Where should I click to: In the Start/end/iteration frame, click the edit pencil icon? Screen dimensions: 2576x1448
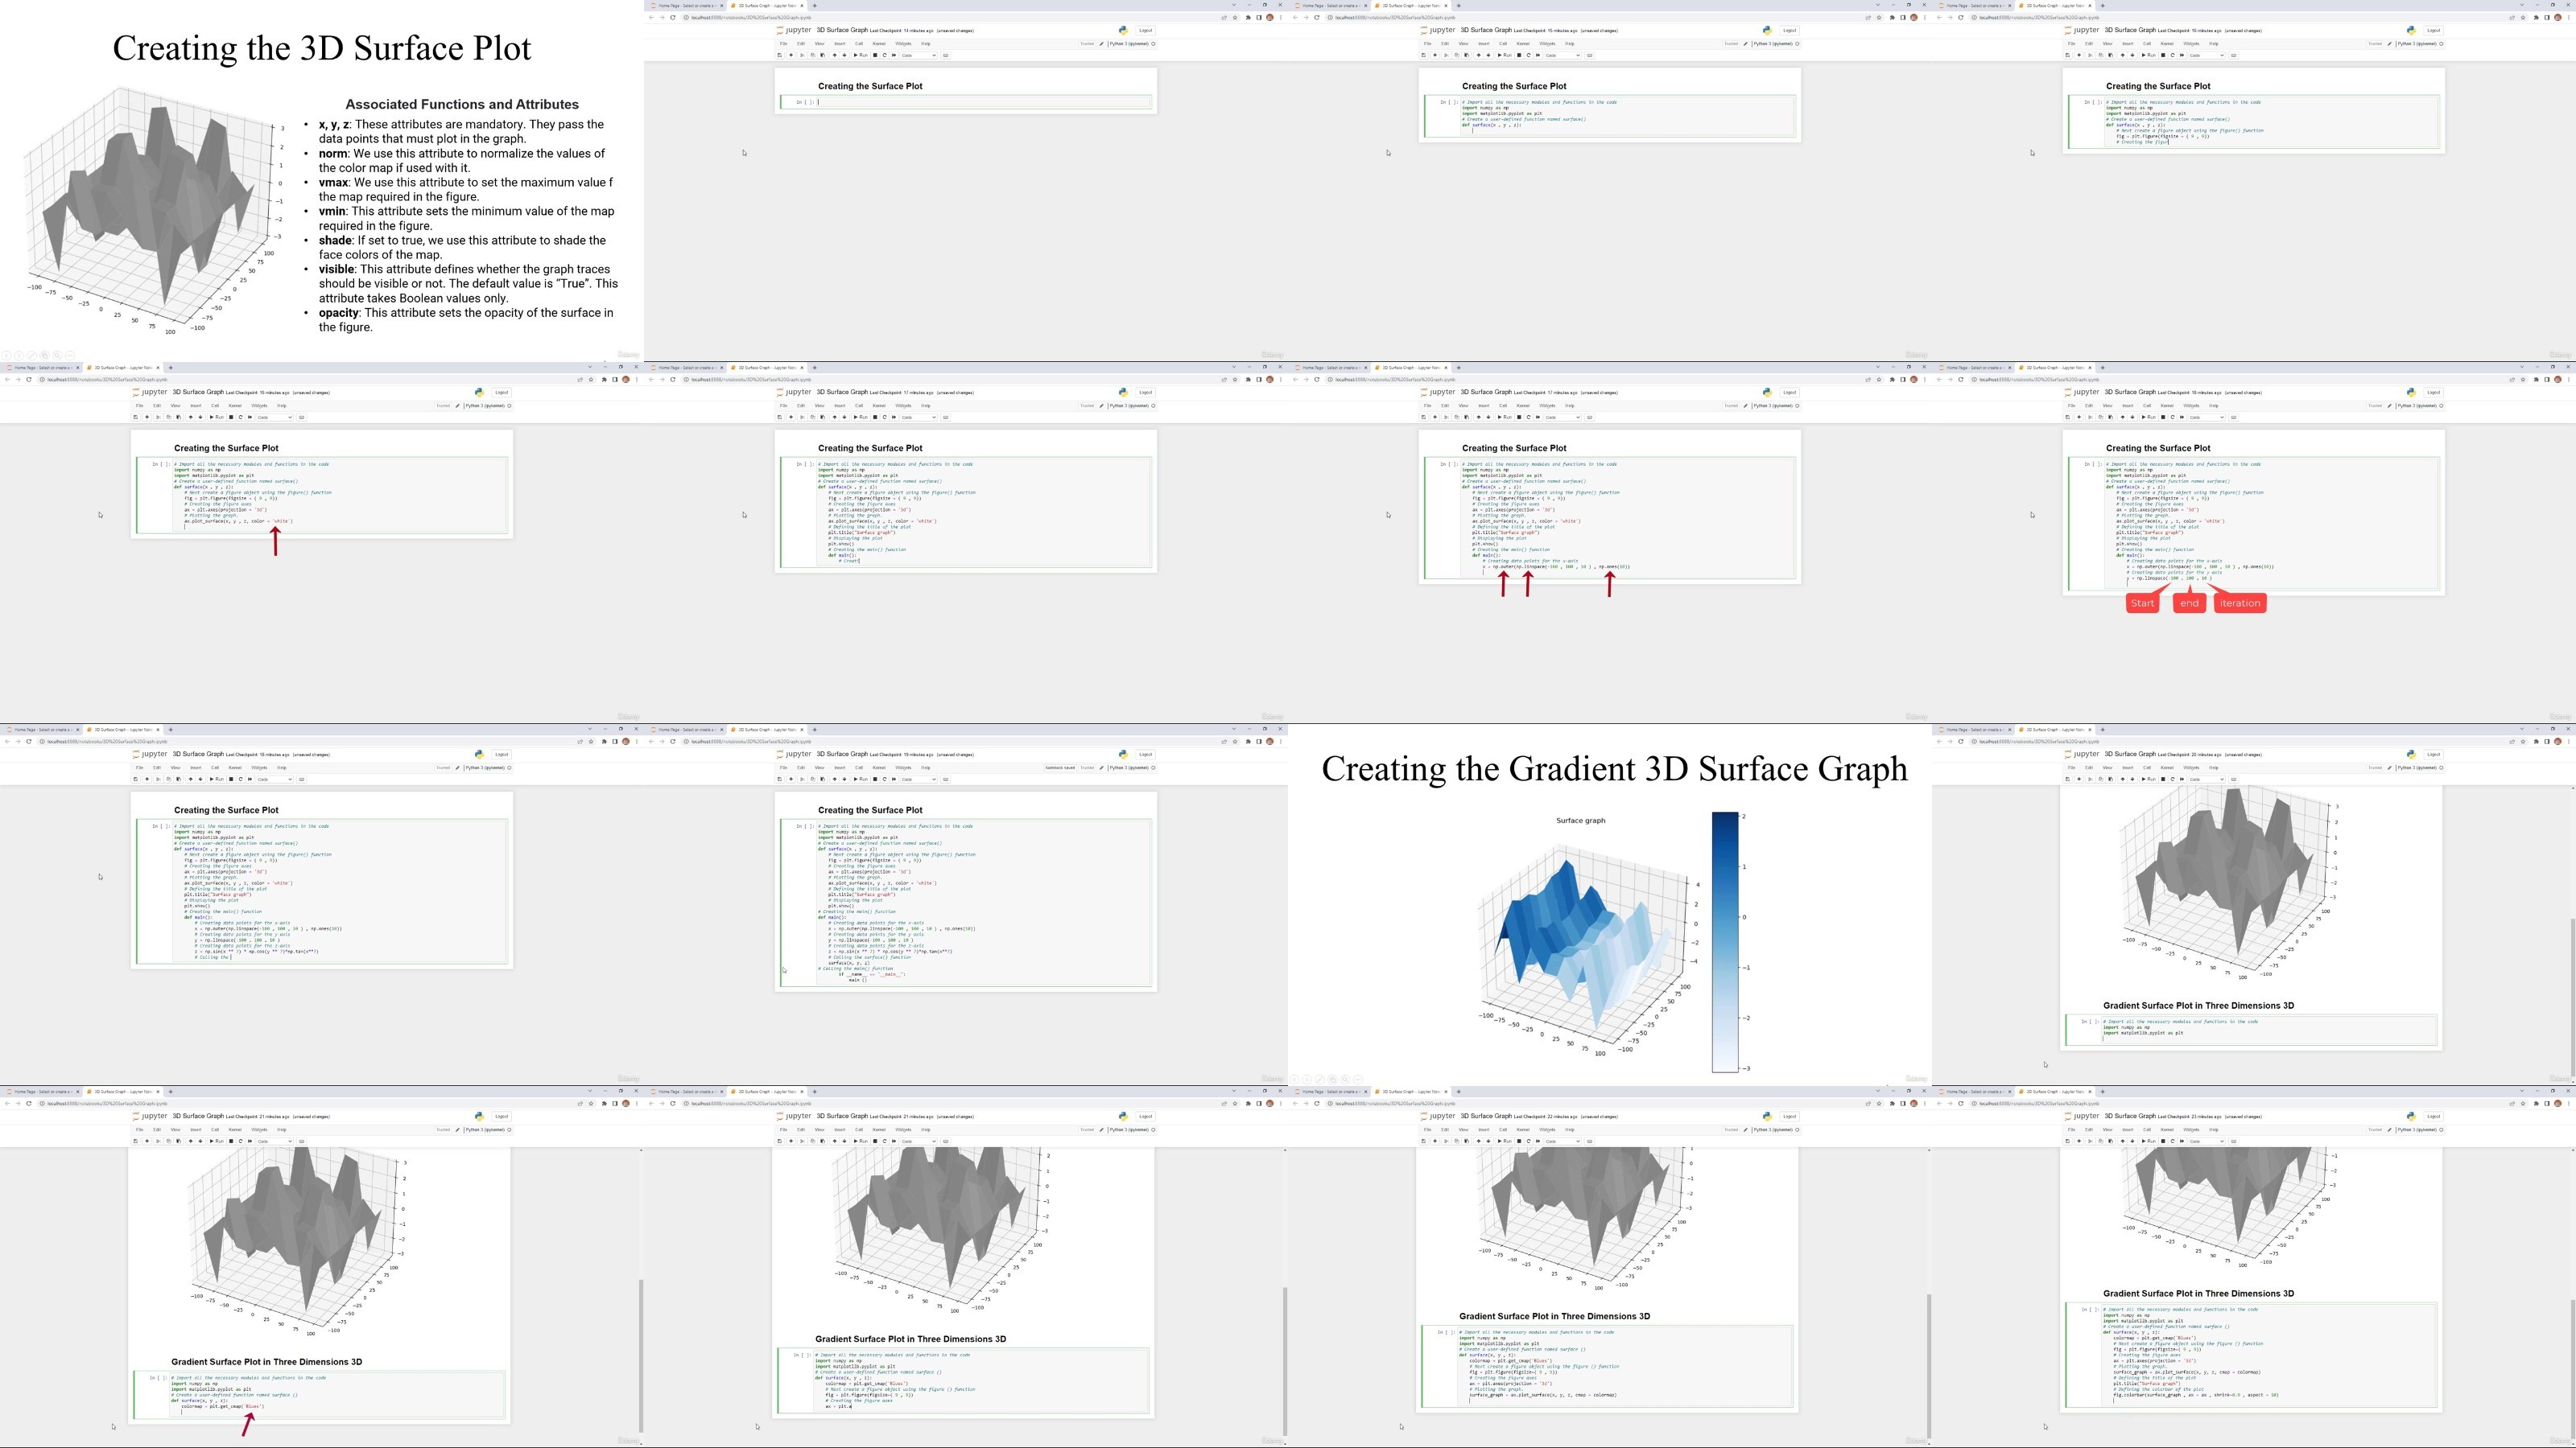(2390, 405)
